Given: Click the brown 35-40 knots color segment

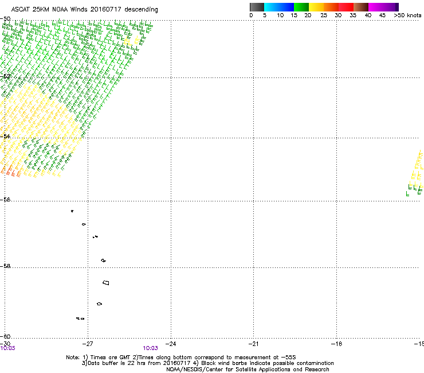Looking at the screenshot, I should (x=361, y=7).
